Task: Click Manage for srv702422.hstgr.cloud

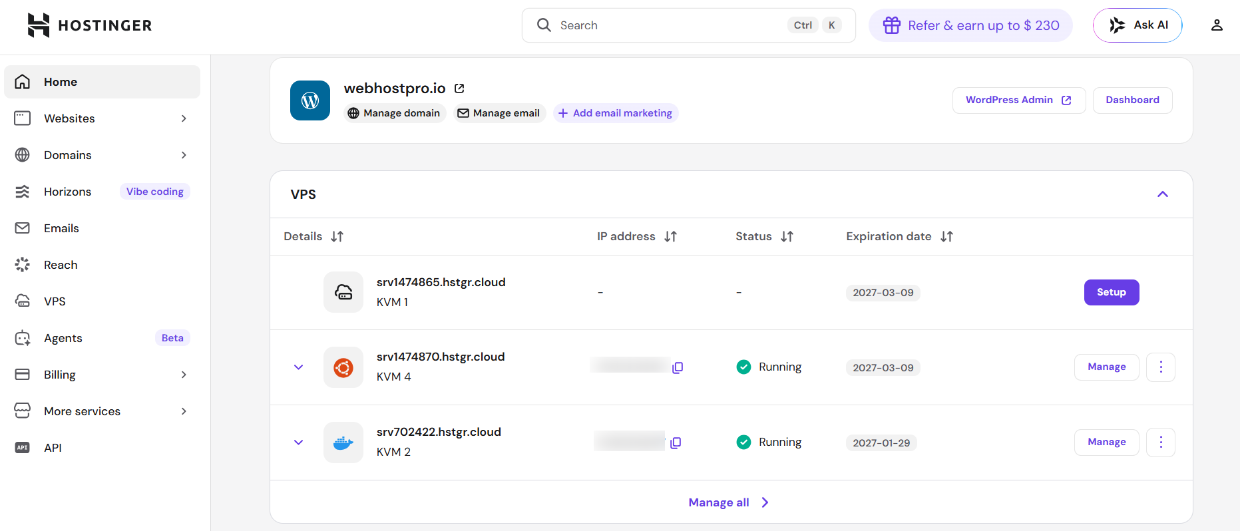Action: tap(1107, 442)
